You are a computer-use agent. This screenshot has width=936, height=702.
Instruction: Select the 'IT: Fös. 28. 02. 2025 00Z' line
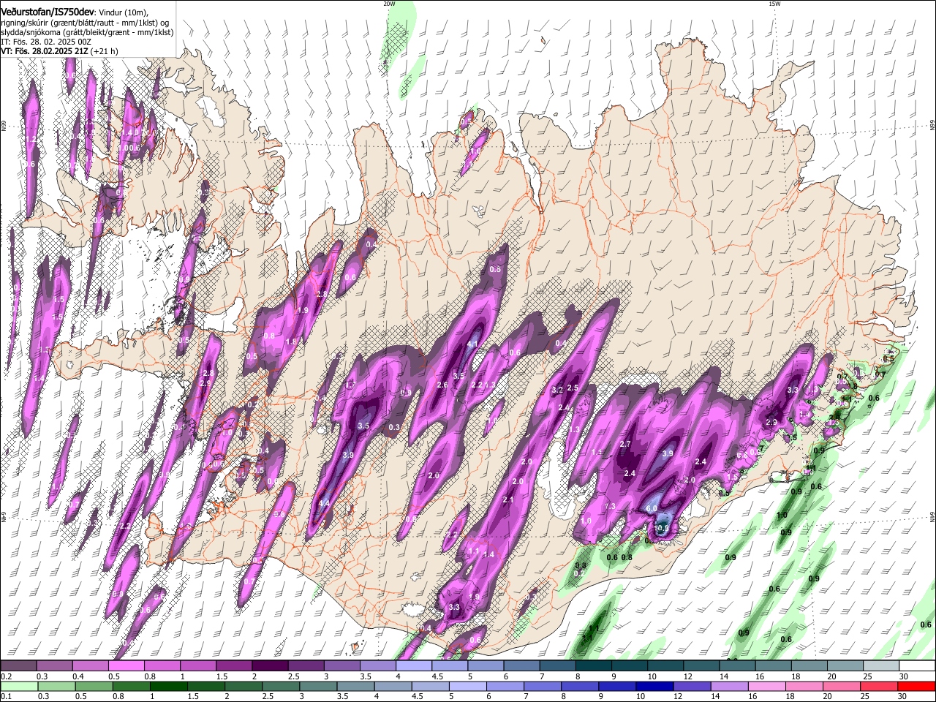point(46,42)
